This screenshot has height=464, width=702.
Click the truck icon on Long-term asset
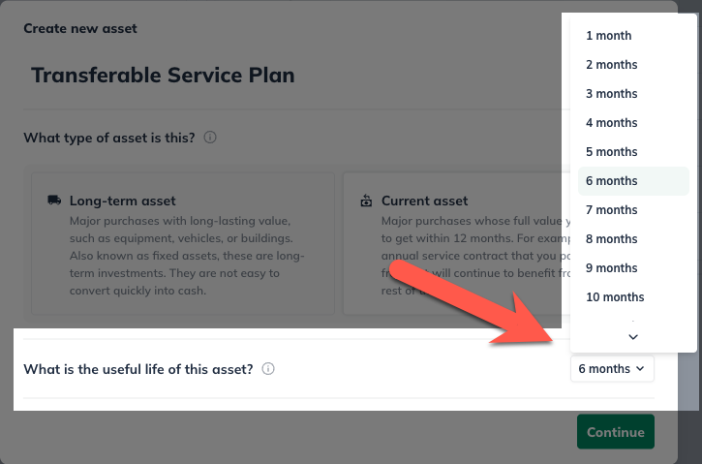54,201
